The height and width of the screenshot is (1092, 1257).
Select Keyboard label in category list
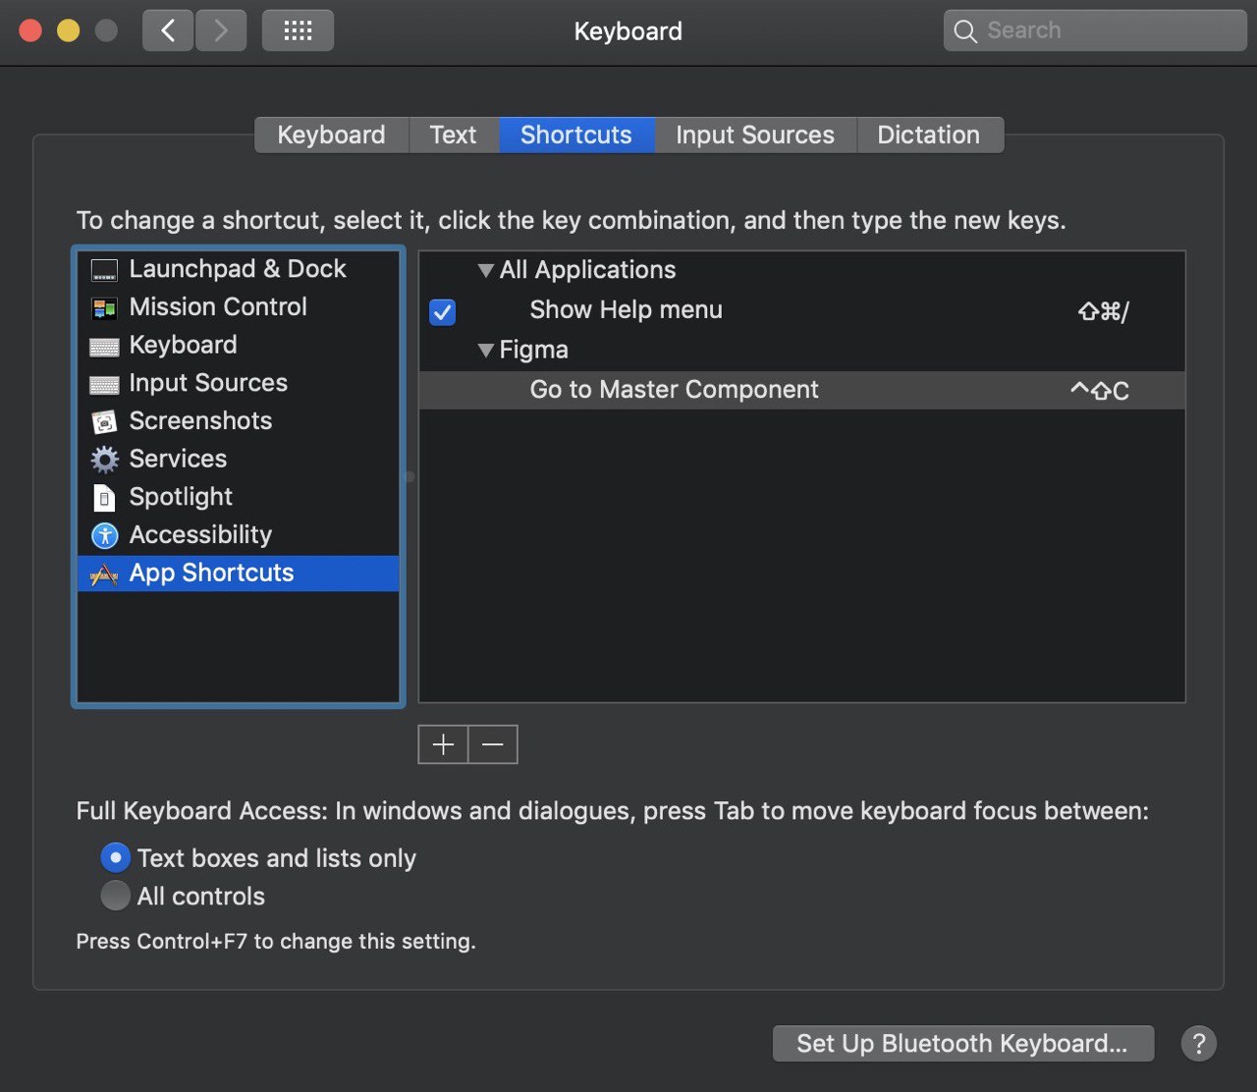(x=183, y=345)
